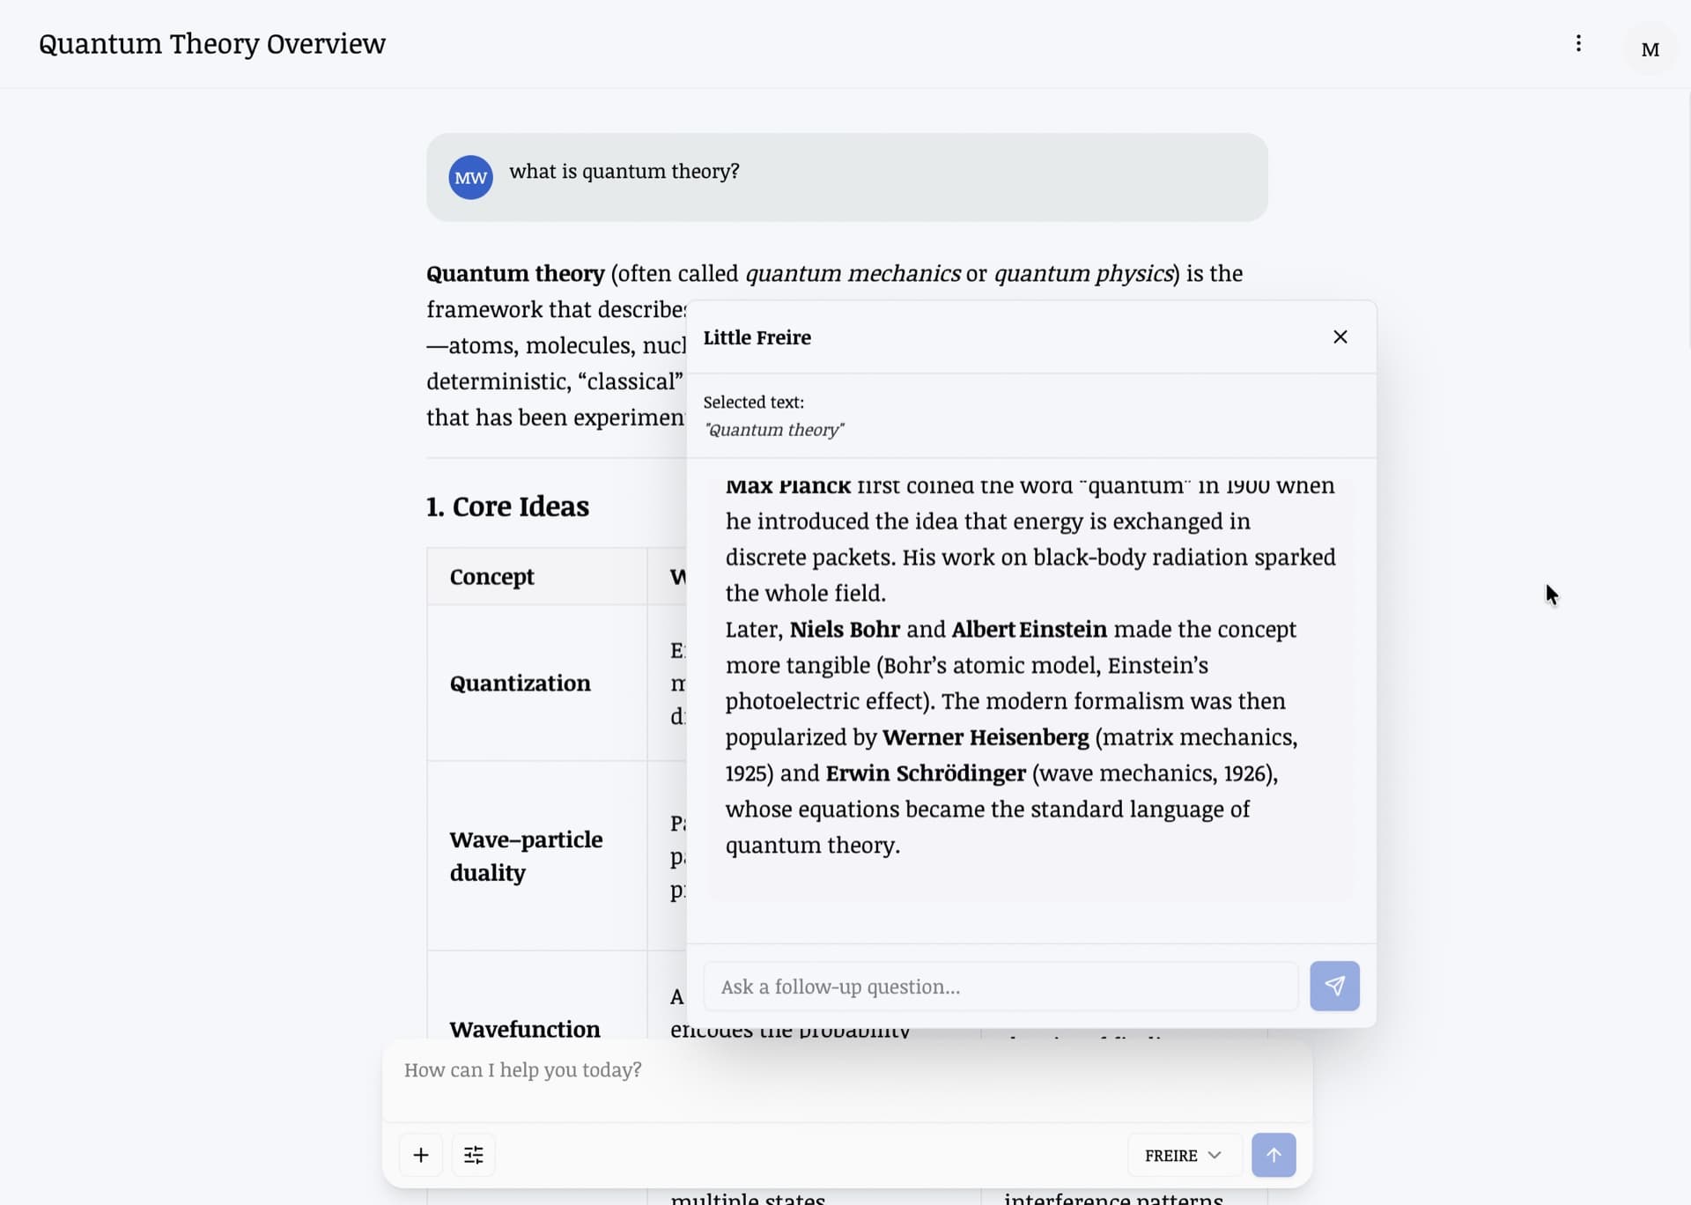Click the Little Freire panel header

click(x=757, y=337)
